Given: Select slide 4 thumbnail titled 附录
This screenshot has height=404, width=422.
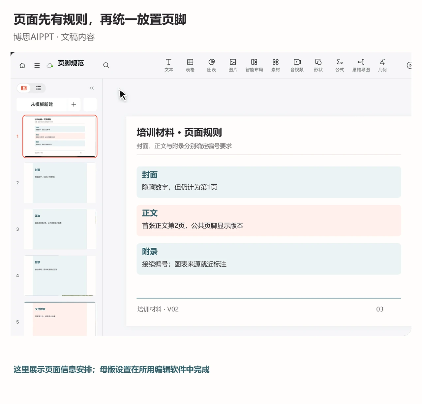Looking at the screenshot, I should [60, 276].
